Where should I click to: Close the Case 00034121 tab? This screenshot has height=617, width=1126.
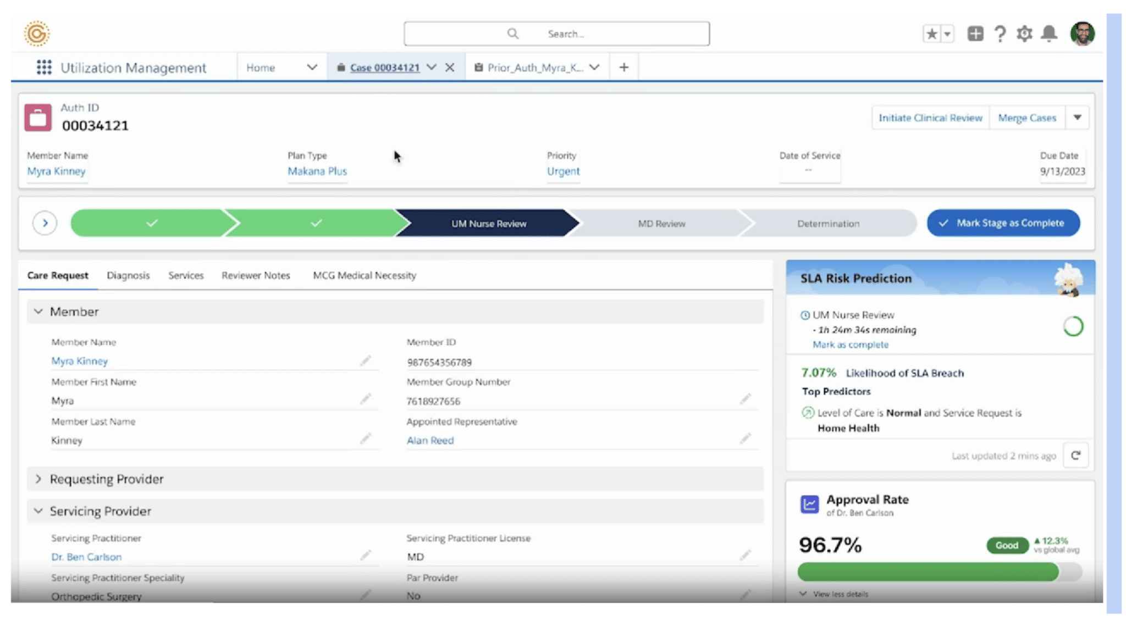pyautogui.click(x=450, y=67)
